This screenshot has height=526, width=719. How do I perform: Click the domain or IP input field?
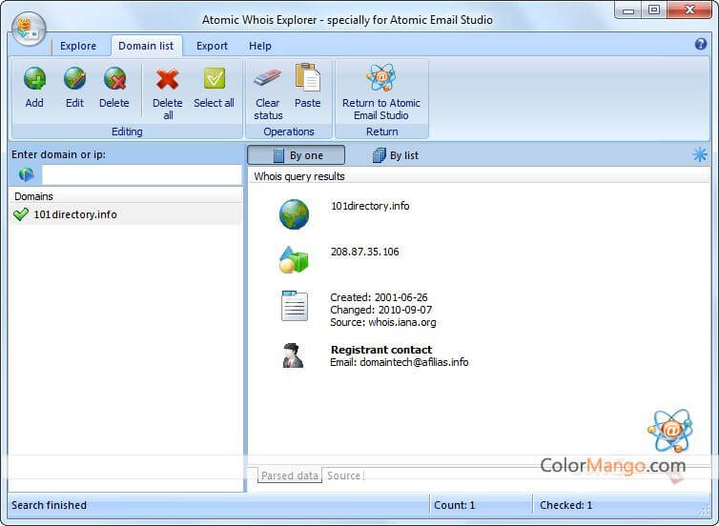141,174
